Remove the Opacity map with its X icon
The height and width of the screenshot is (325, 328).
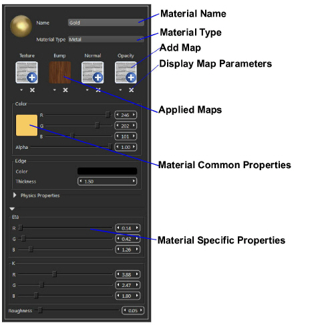pos(131,90)
